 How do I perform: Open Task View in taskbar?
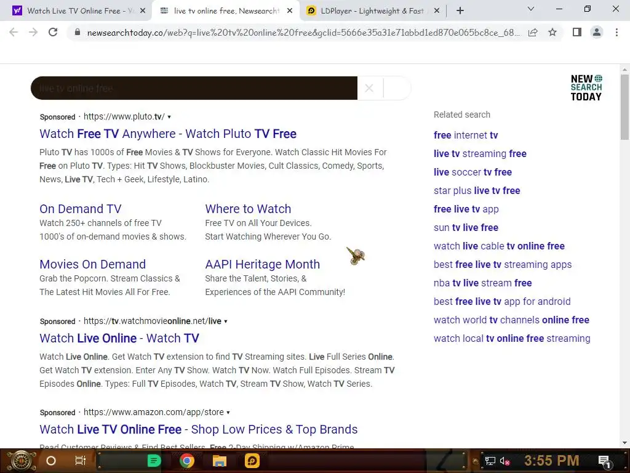point(81,461)
